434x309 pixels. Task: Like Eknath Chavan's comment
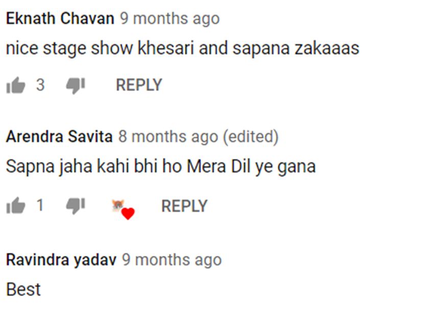16,85
